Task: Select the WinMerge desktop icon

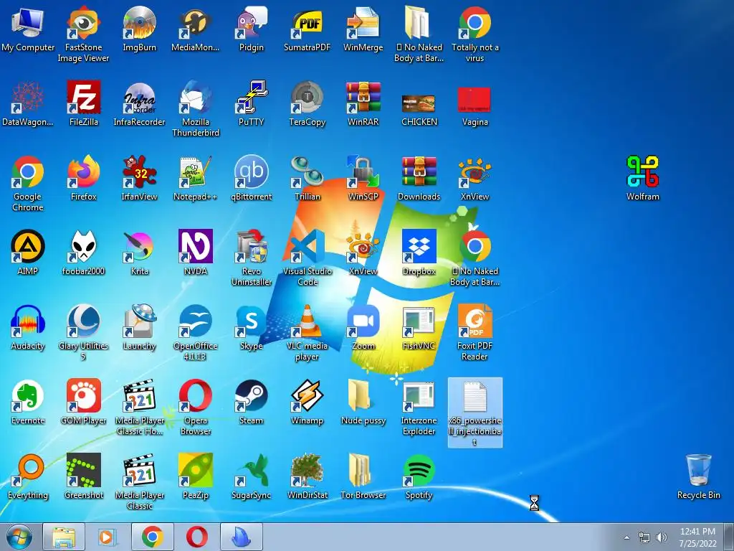Action: click(x=363, y=29)
